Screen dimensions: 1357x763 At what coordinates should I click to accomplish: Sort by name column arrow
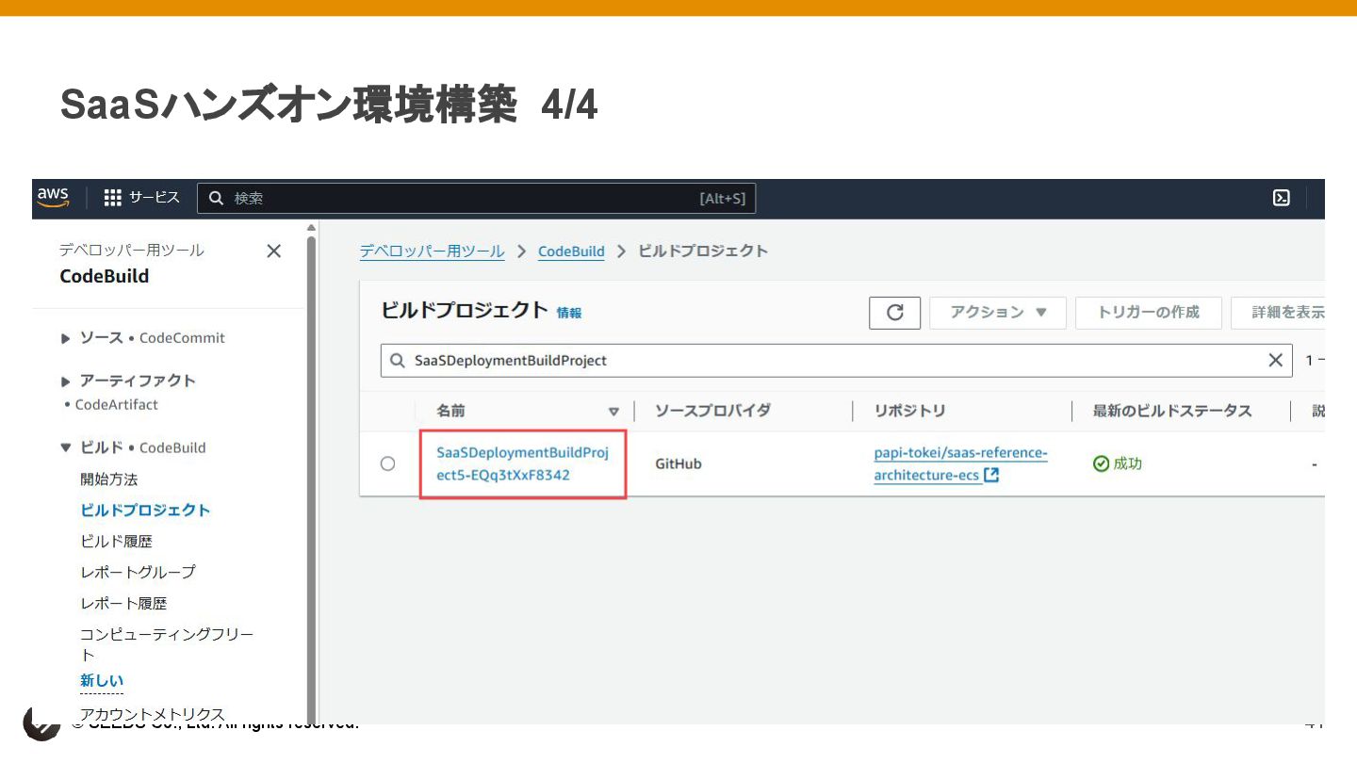coord(613,412)
